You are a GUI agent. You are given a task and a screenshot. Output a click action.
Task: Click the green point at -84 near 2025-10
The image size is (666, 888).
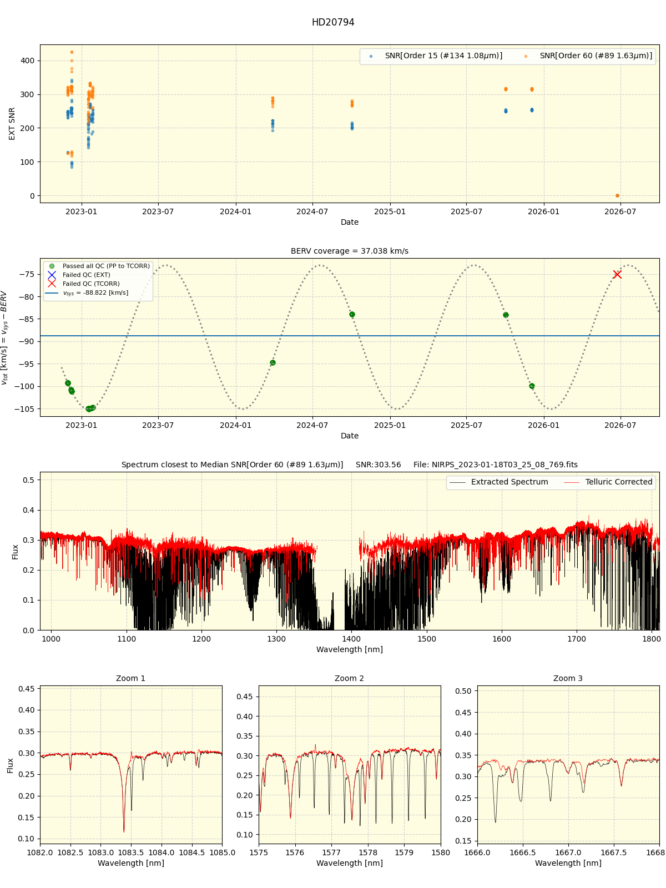pyautogui.click(x=506, y=315)
